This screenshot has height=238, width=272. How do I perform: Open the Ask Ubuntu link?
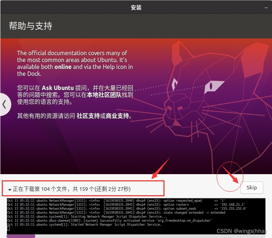[58, 88]
